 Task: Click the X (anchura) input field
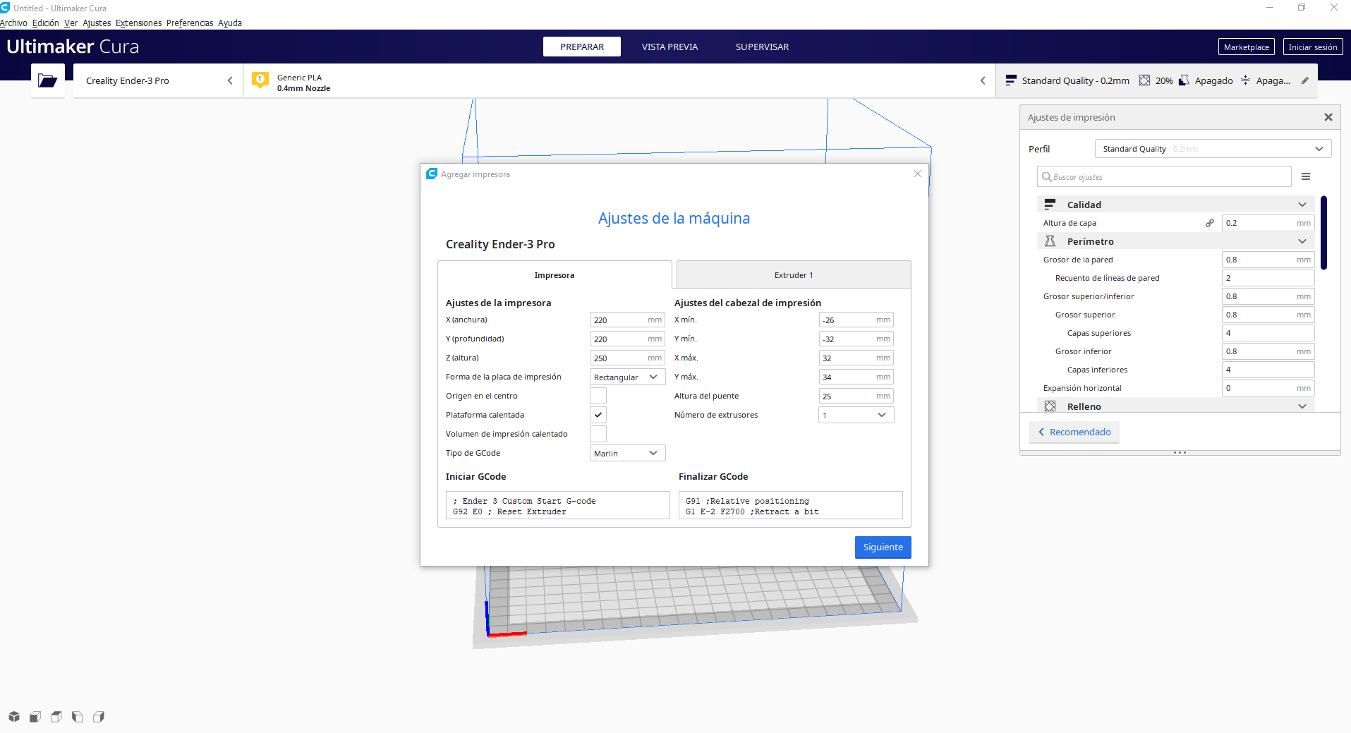click(x=627, y=320)
